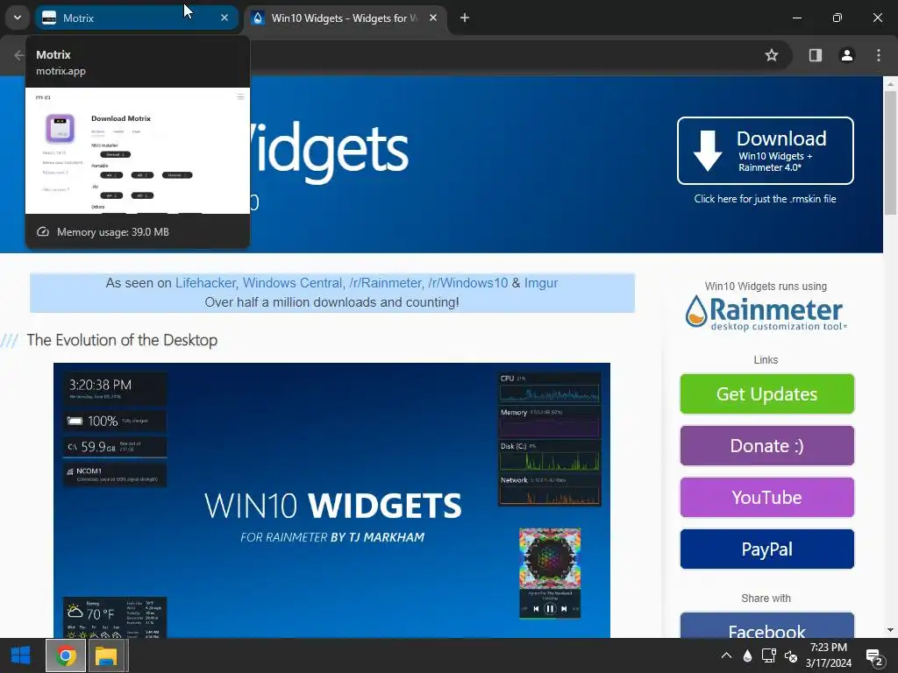
Task: Click the muted volume tray icon
Action: [x=791, y=655]
